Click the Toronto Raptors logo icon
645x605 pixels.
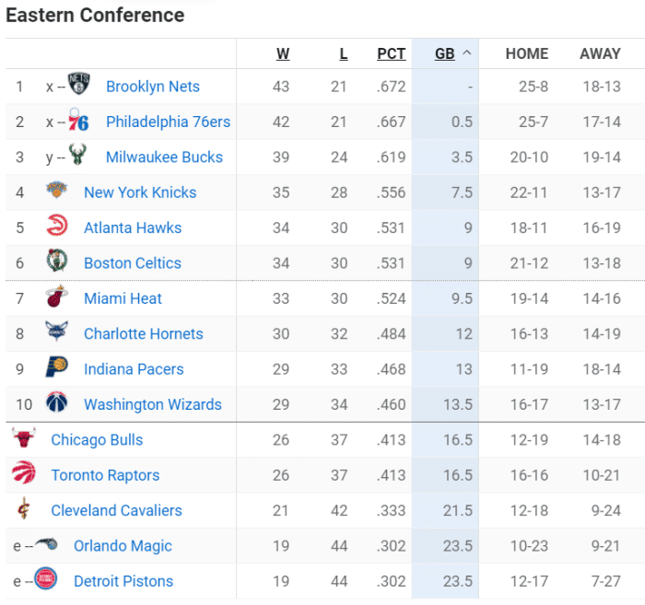tap(24, 475)
